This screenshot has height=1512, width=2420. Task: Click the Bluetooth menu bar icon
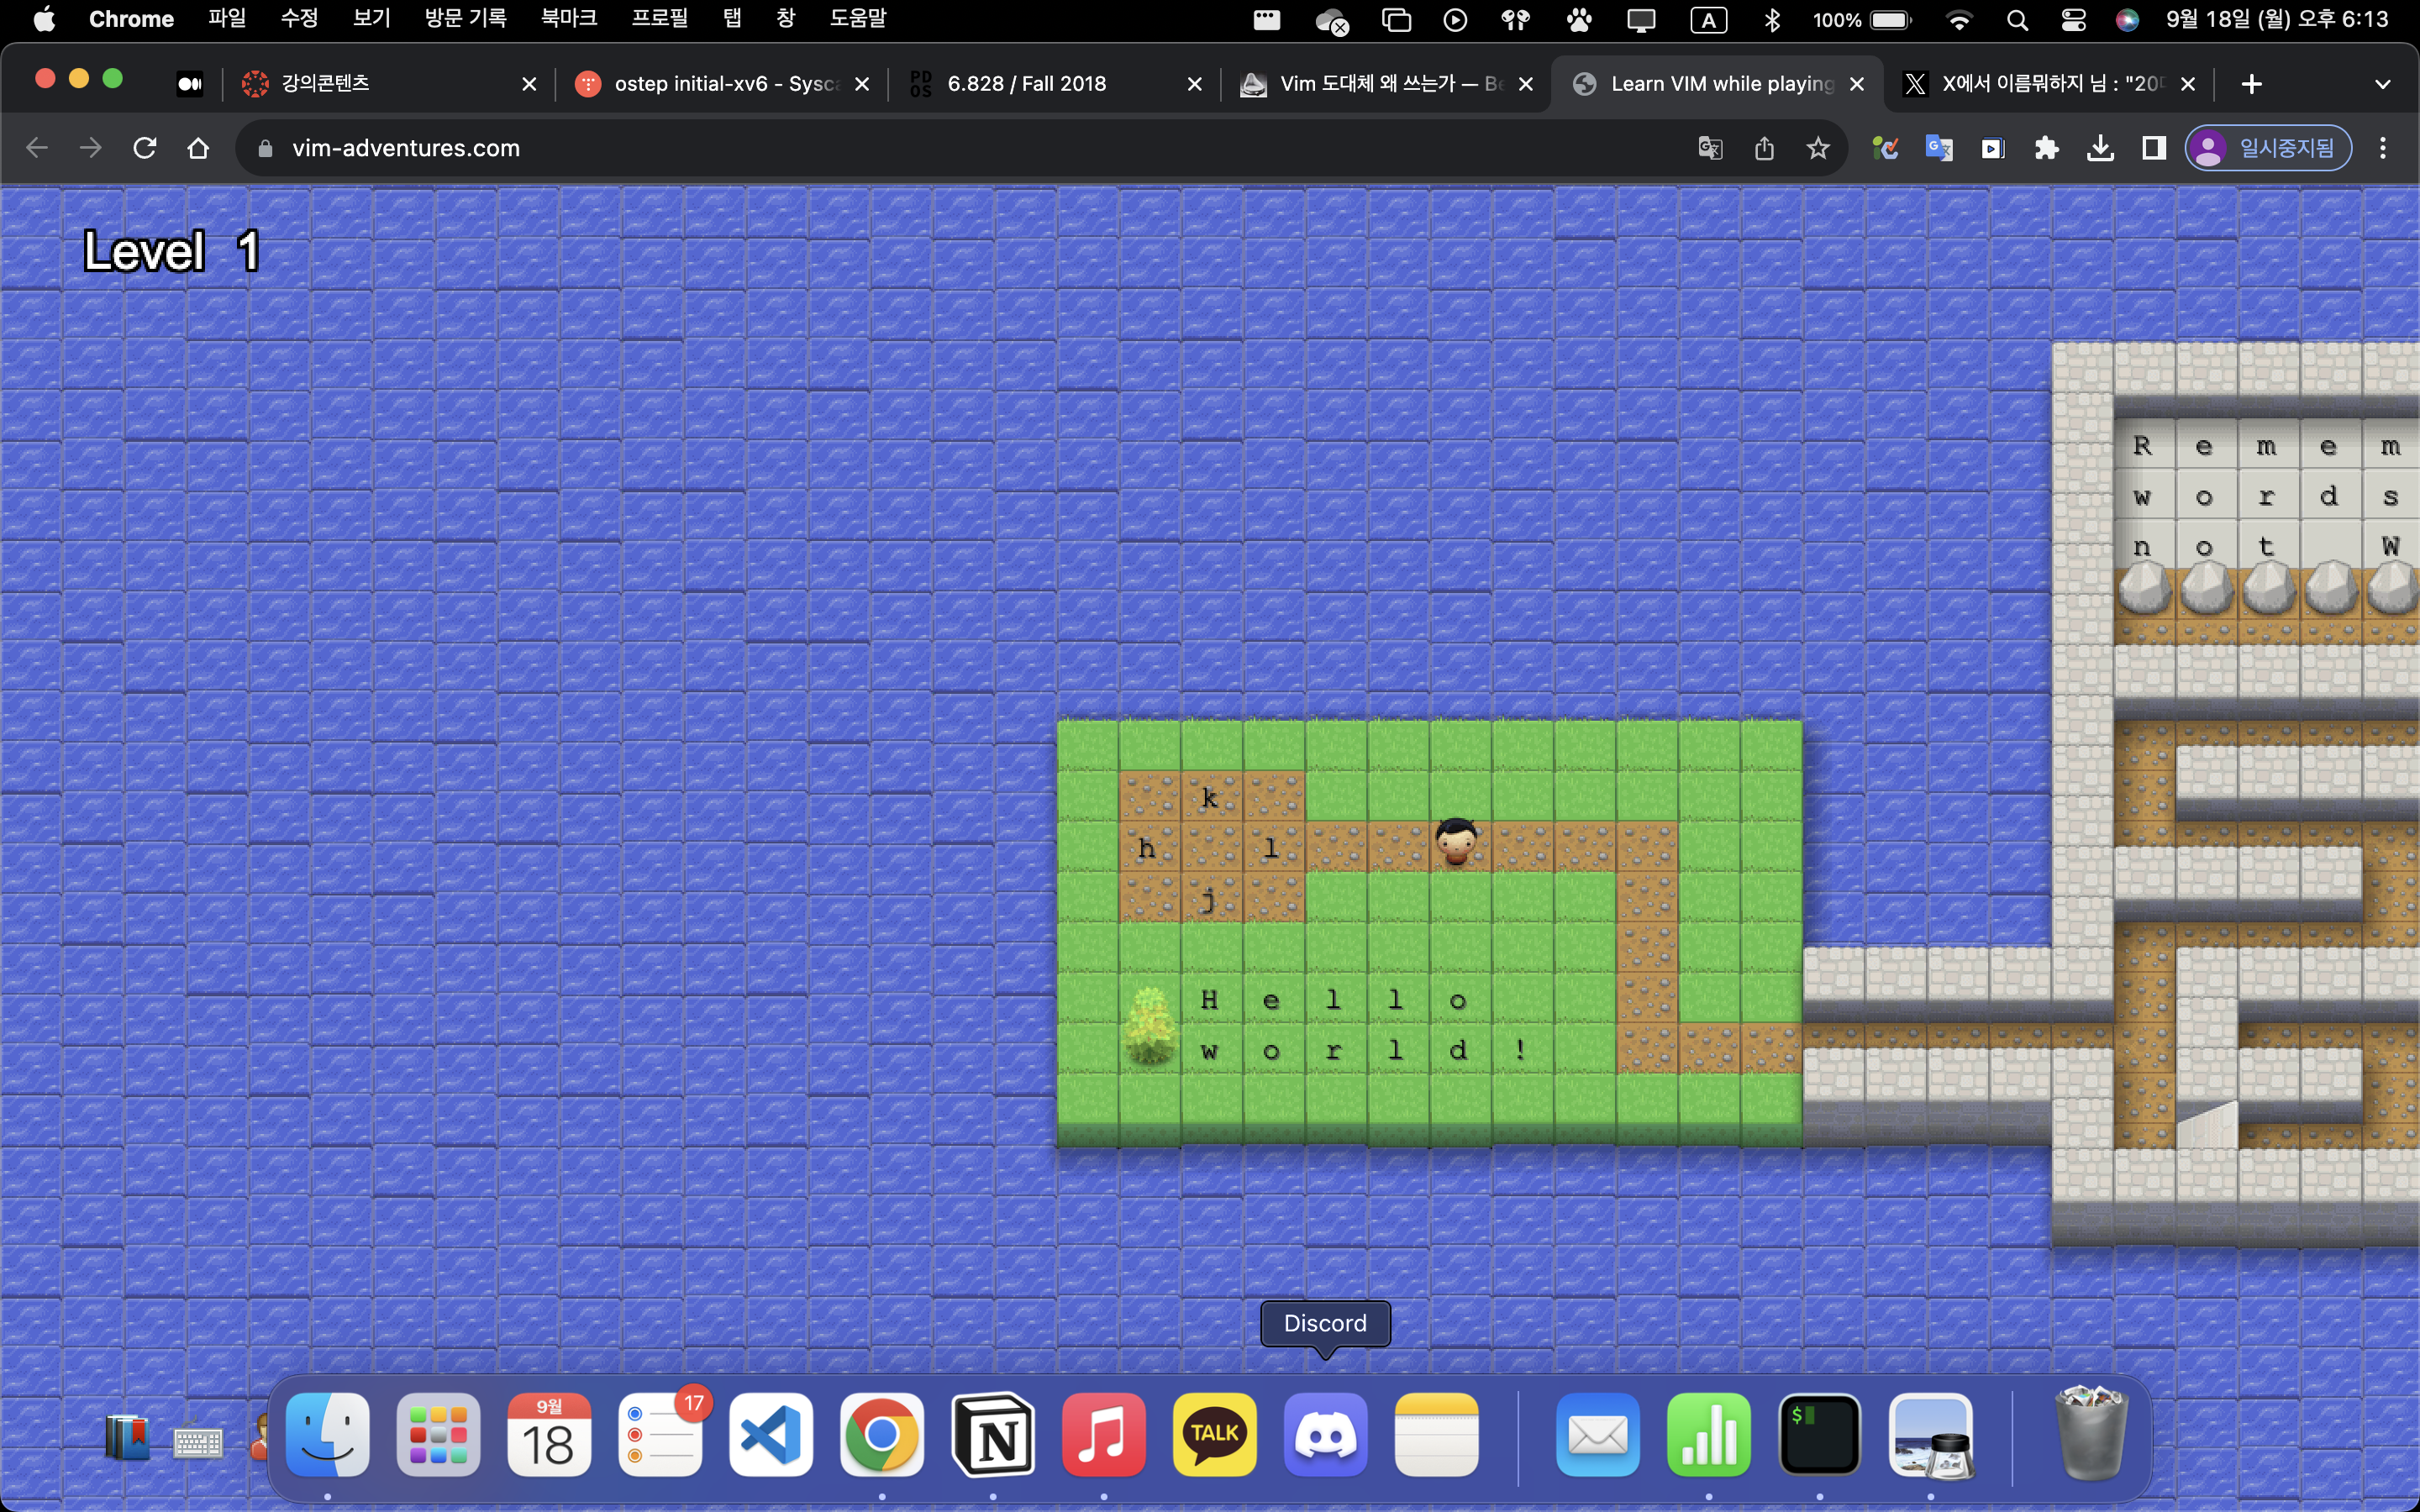pos(1772,19)
